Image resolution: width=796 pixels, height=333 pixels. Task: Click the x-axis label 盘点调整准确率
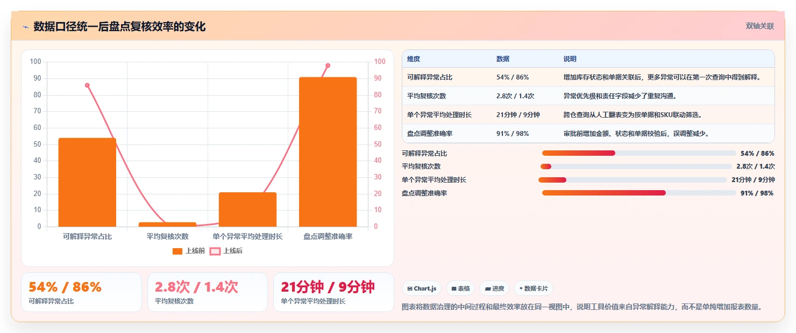(x=328, y=236)
